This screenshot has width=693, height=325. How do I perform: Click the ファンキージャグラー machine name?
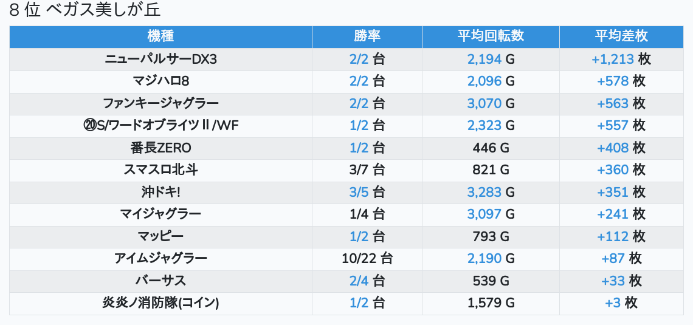160,104
